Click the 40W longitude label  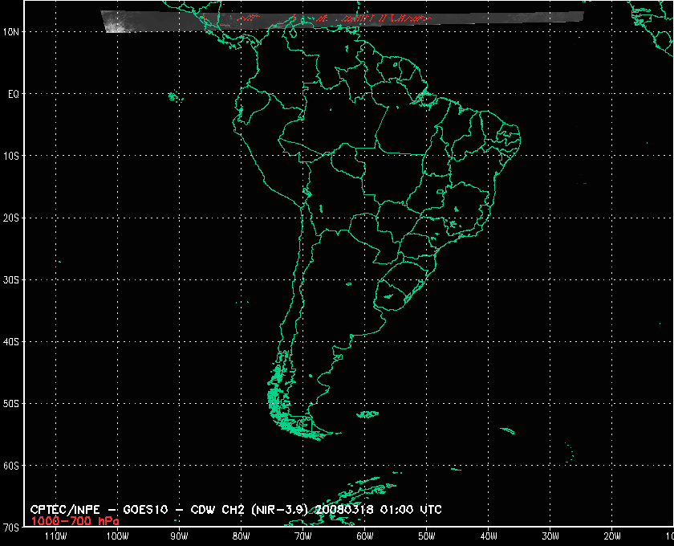pos(489,536)
